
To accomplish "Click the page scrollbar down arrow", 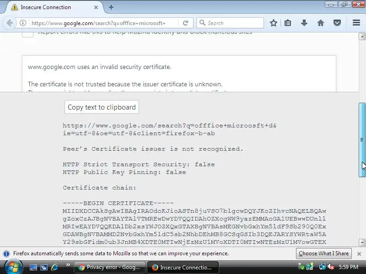I will point(362,242).
